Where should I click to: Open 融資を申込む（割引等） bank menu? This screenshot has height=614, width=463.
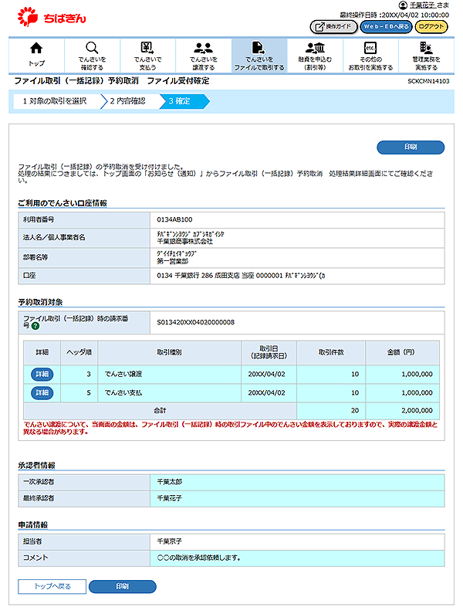pyautogui.click(x=315, y=55)
